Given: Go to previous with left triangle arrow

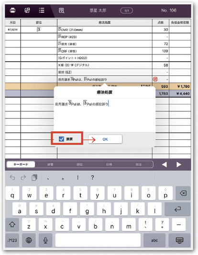Looking at the screenshot, I should (x=165, y=165).
